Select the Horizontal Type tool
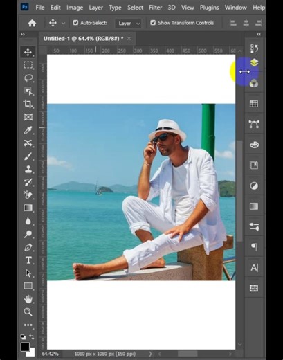 tap(28, 260)
